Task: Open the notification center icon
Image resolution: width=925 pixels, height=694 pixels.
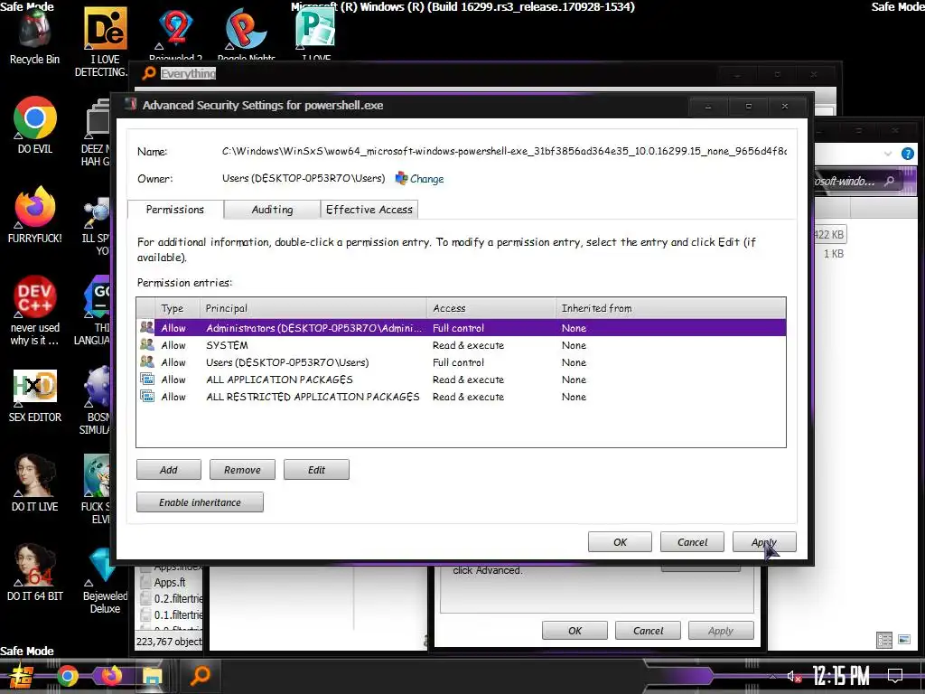Action: tap(895, 676)
